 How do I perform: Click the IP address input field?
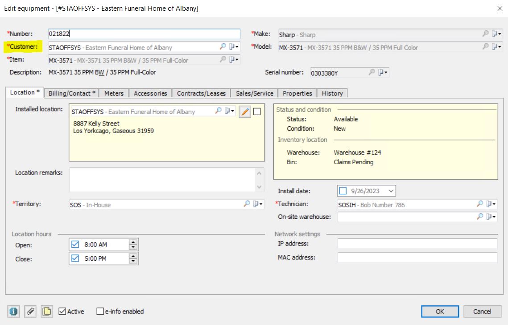pos(417,244)
